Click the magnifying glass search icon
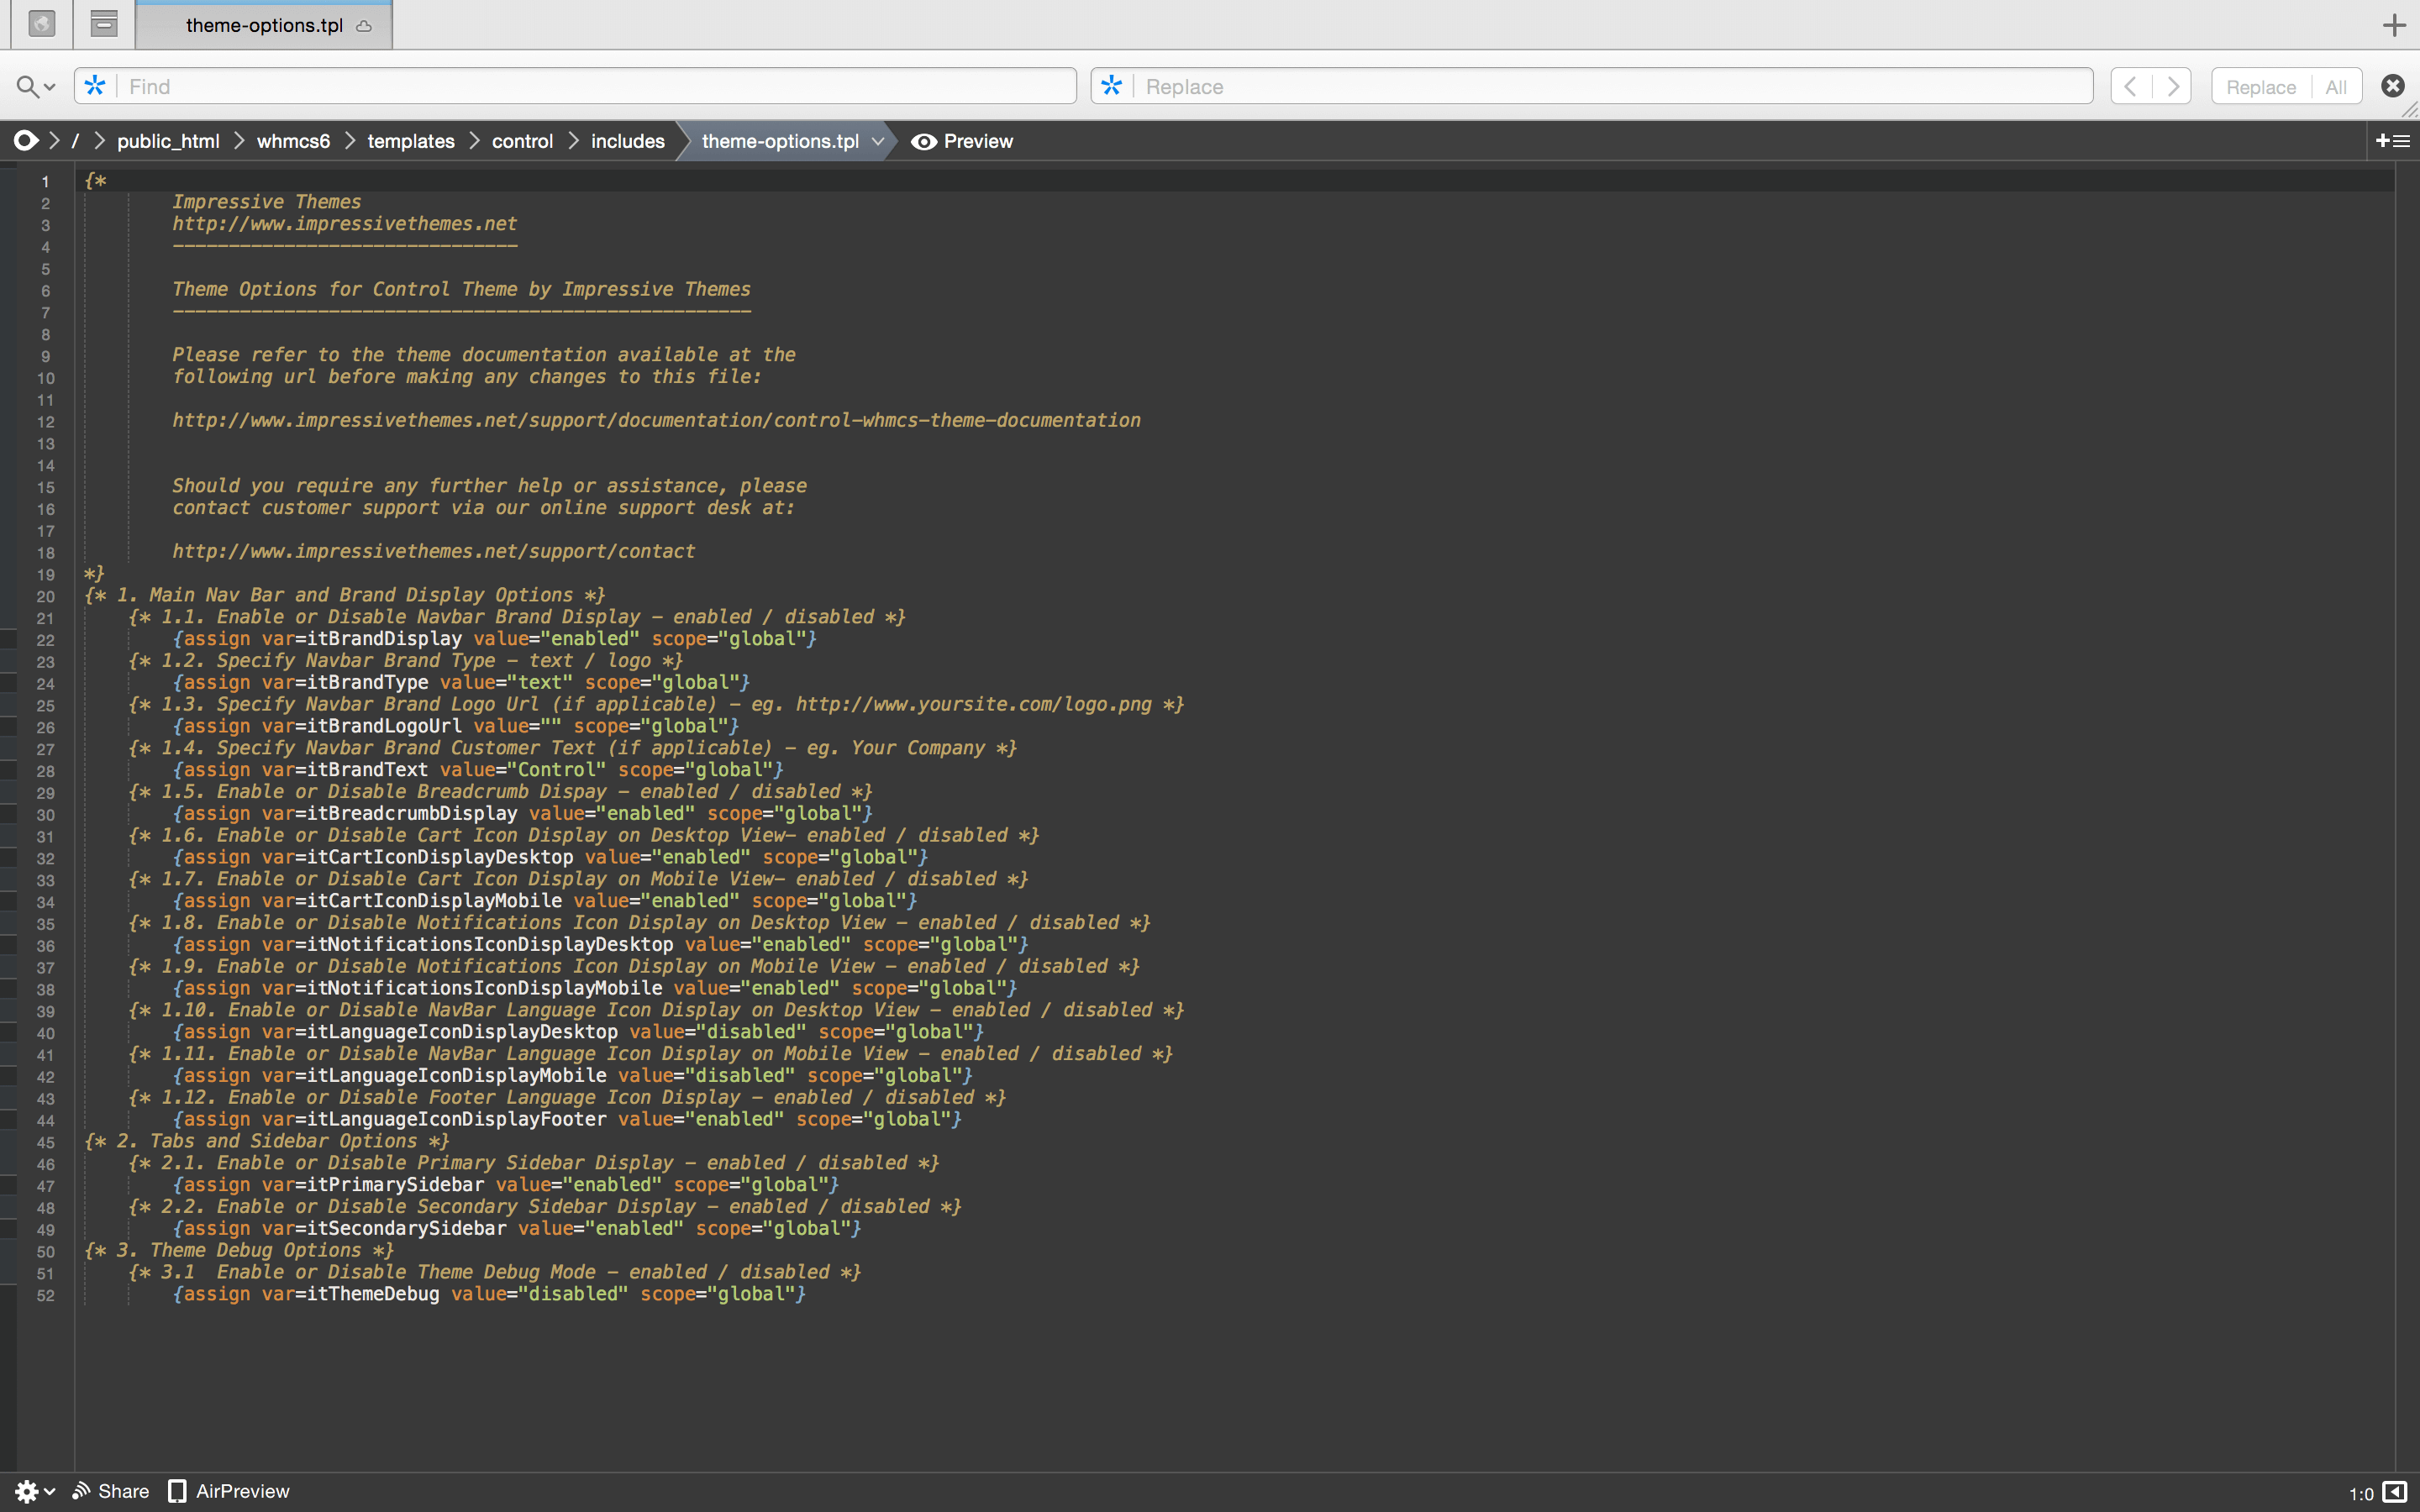Screen dimensions: 2420x1512 pyautogui.click(x=28, y=86)
